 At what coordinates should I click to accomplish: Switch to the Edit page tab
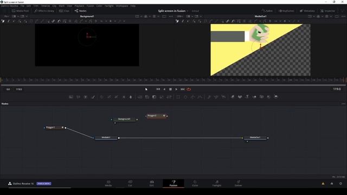(x=152, y=183)
